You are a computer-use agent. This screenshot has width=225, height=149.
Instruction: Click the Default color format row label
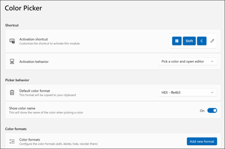pyautogui.click(x=35, y=91)
